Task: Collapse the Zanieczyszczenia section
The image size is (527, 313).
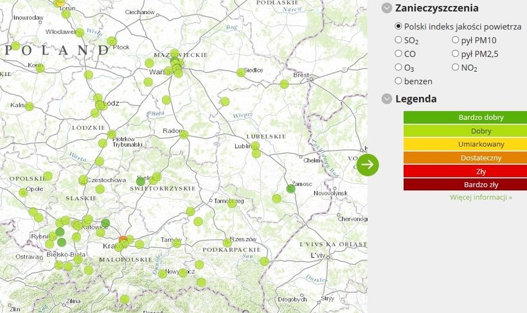Action: tap(387, 8)
